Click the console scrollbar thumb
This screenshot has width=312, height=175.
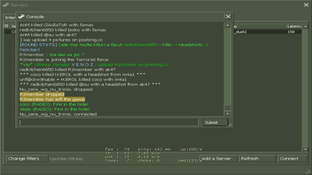[x=227, y=107]
